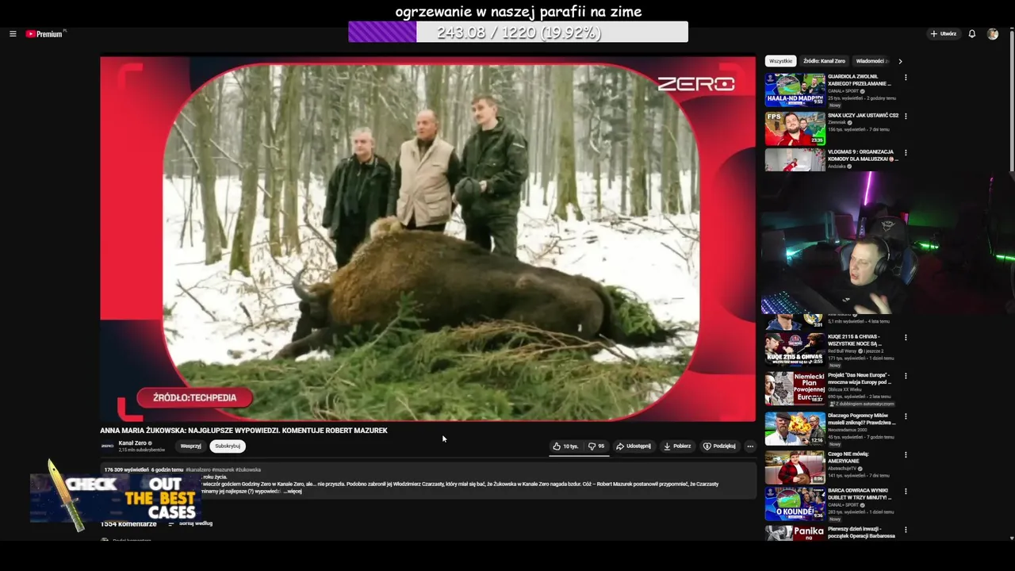Screen dimensions: 1015x571
Task: Dislike the video with thumbs down
Action: click(596, 446)
